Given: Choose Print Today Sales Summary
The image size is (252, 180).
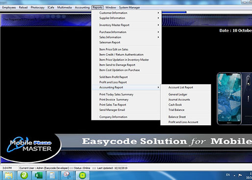Looking at the screenshot, I should tap(126, 94).
